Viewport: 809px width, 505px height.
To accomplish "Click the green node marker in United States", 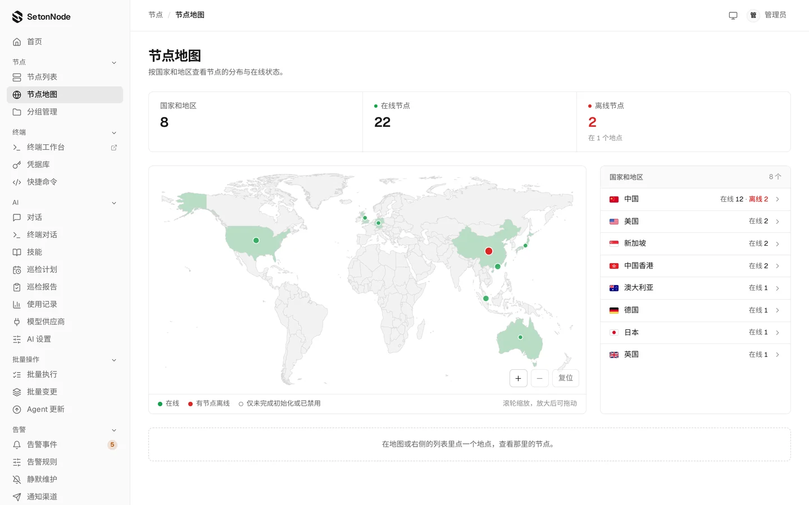I will click(256, 241).
